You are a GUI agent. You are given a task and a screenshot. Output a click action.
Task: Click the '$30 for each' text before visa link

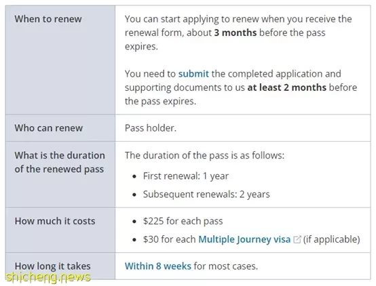(x=169, y=239)
